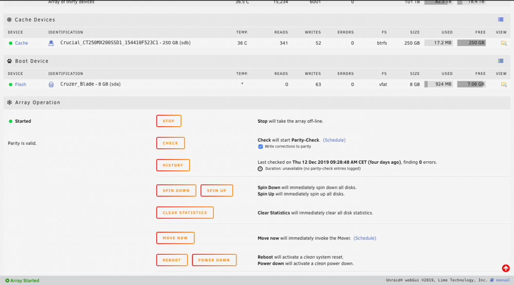
Task: Stop the array with STOP button
Action: pyautogui.click(x=169, y=121)
